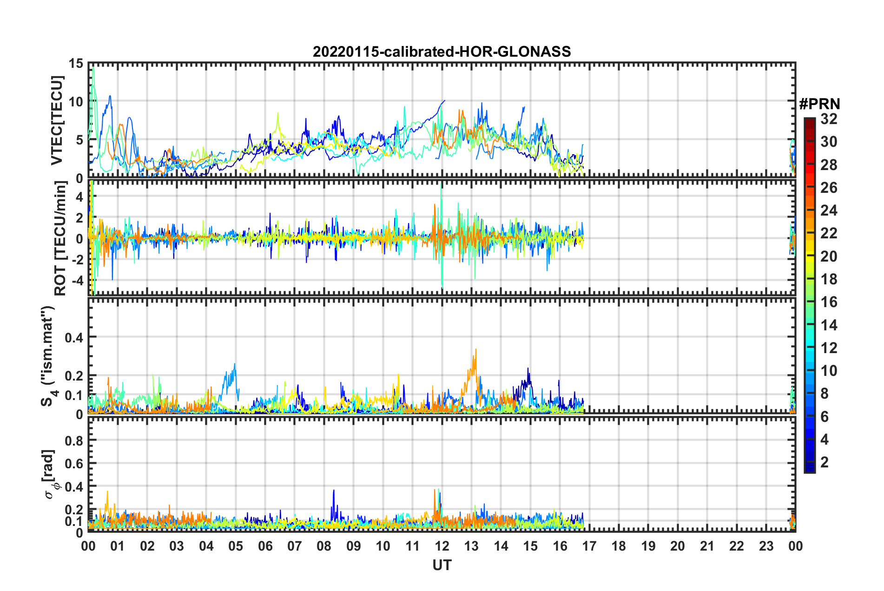Click the S4 ("ism.mat") y-axis label
This screenshot has height=591, width=884.
48,356
